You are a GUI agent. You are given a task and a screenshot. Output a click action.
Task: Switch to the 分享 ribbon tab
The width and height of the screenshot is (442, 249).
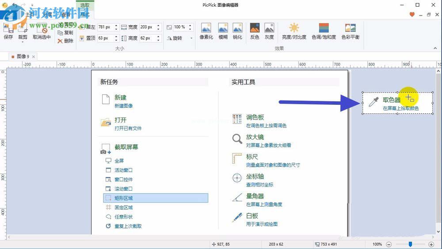[47, 15]
